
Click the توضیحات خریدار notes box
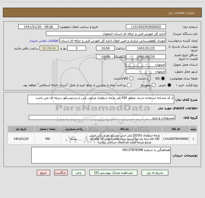click(x=101, y=155)
